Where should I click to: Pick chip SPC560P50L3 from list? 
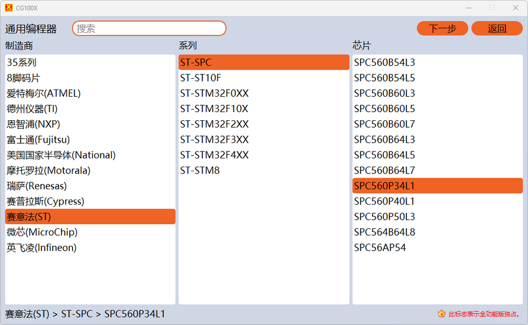pos(384,216)
